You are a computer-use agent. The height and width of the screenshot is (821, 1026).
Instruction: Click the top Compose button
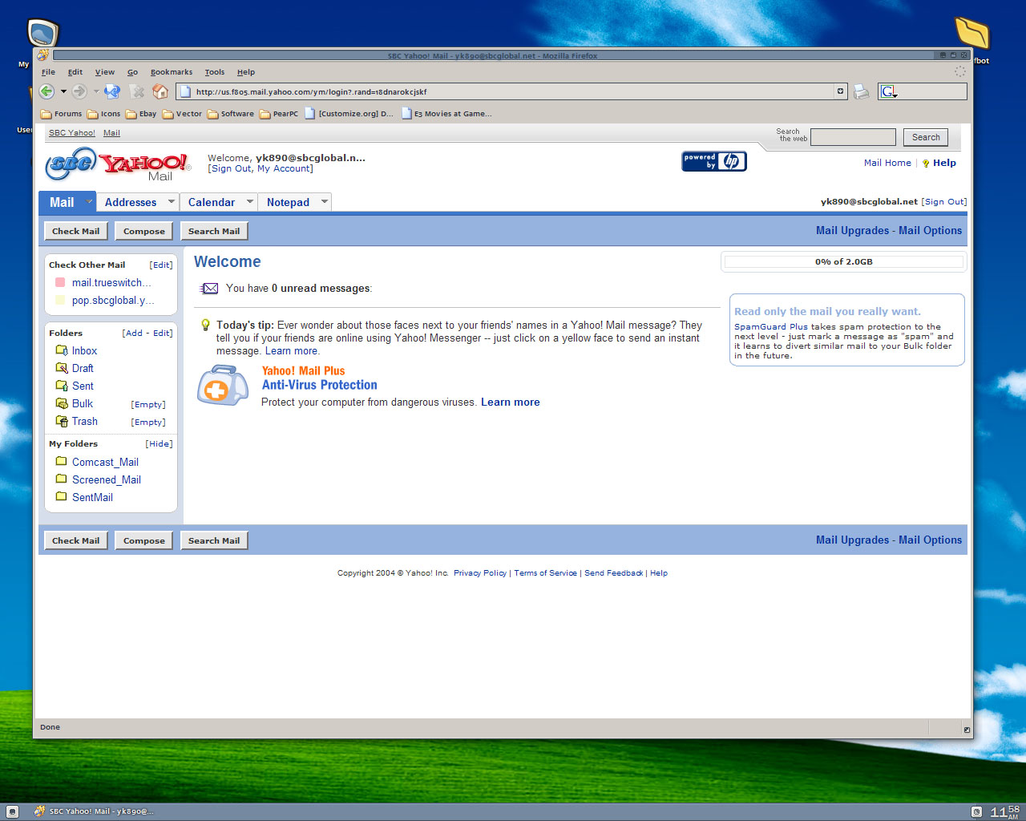point(144,231)
